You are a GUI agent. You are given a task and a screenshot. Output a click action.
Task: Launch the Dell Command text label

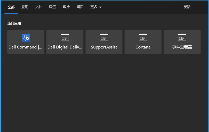coord(25,47)
